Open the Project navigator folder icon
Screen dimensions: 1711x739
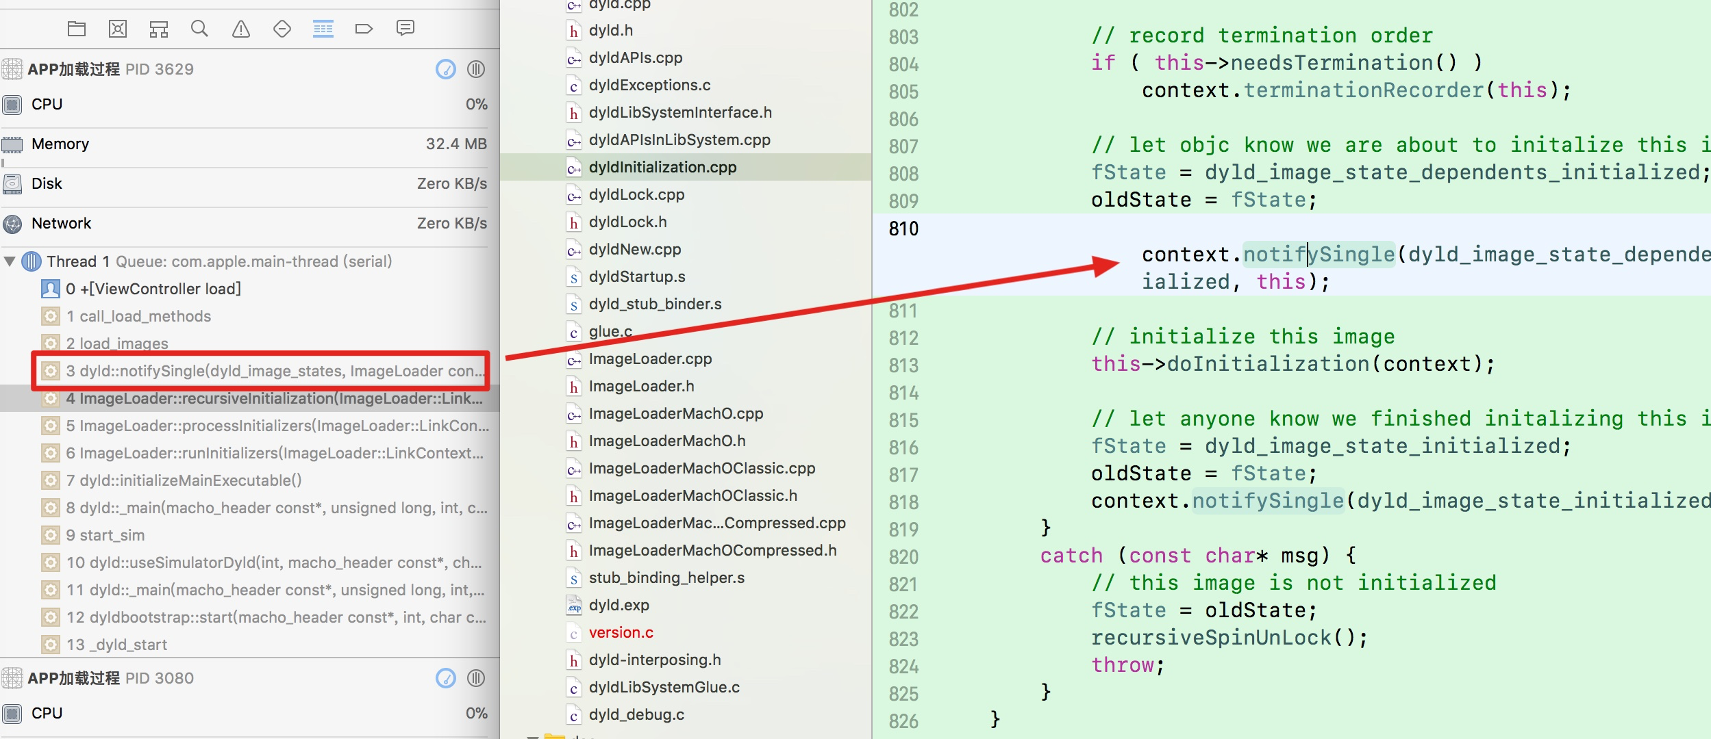[77, 29]
